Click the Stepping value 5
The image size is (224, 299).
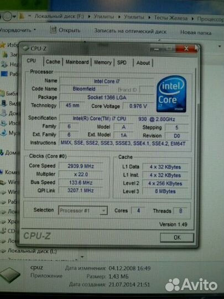pyautogui.click(x=177, y=127)
